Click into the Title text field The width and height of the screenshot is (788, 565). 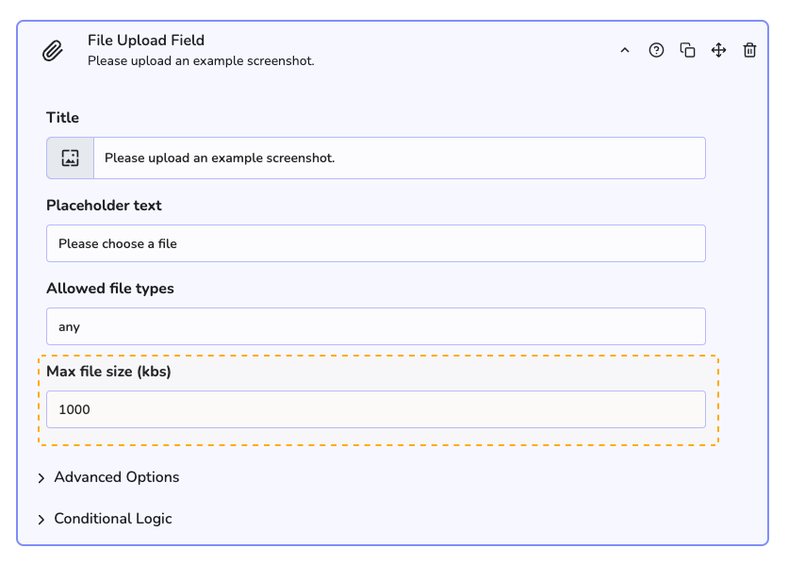point(399,158)
